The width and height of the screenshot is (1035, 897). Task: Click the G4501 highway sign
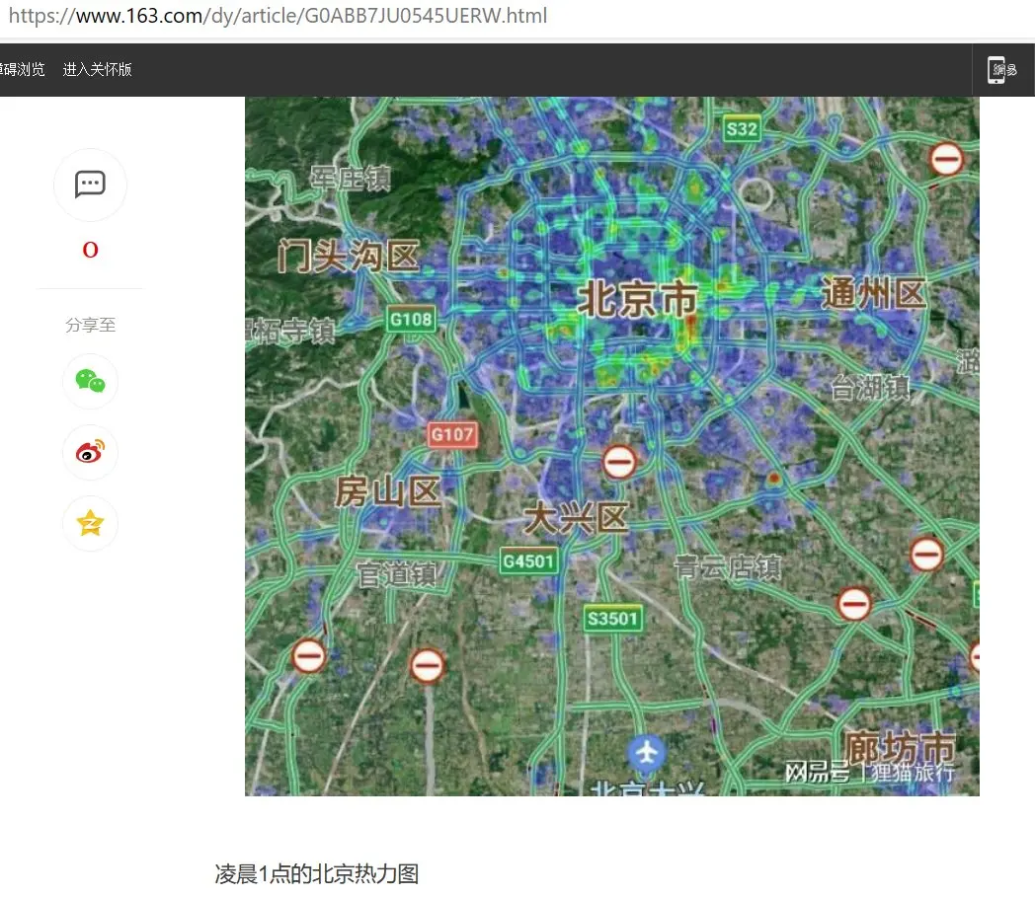[x=529, y=561]
